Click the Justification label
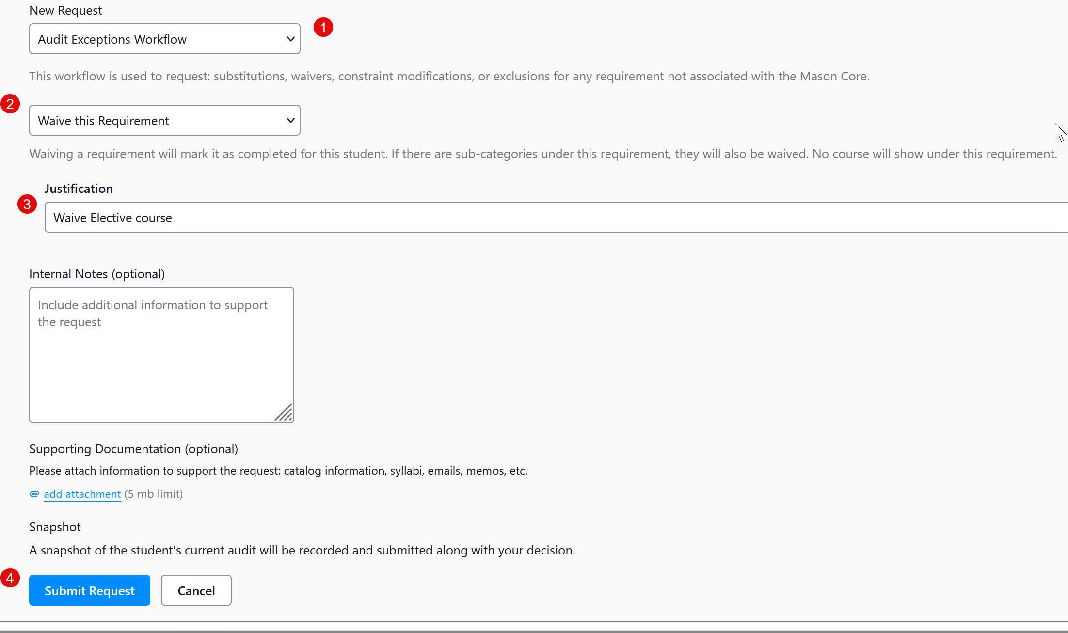This screenshot has height=633, width=1068. click(x=79, y=189)
